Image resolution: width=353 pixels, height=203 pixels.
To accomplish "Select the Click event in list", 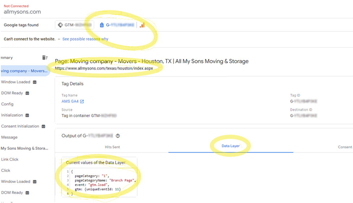I will (6, 170).
